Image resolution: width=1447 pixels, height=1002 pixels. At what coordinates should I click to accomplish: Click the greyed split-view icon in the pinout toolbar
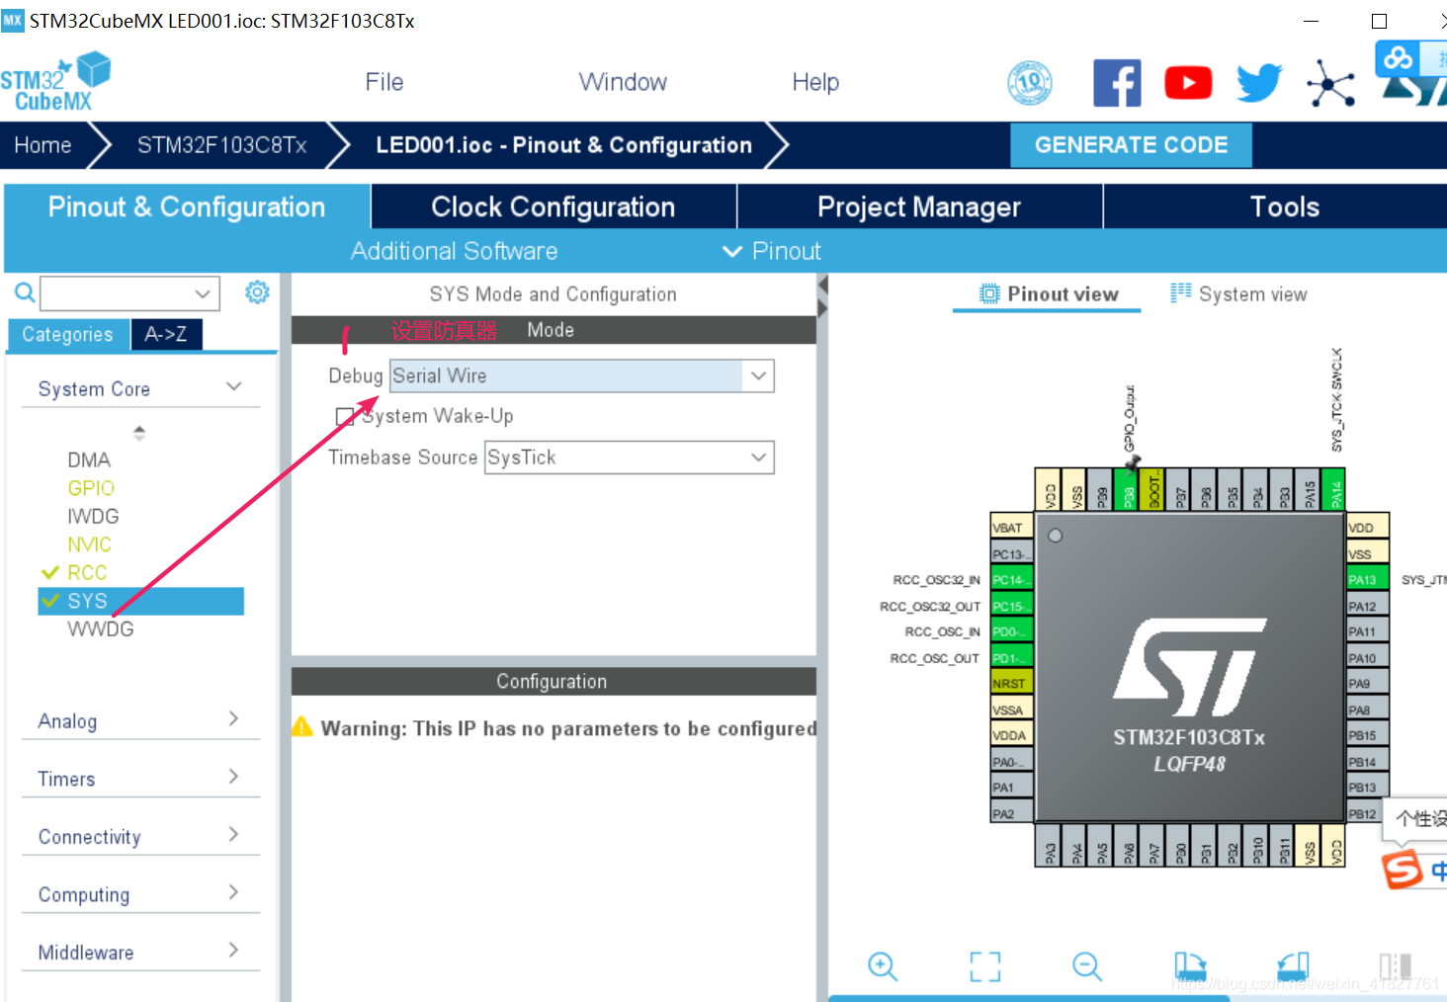(1395, 965)
